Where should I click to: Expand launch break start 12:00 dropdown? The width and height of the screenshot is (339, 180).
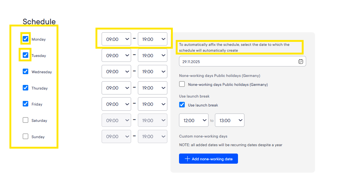tap(194, 120)
